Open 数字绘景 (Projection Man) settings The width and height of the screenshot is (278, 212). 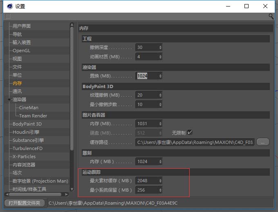coord(40,181)
